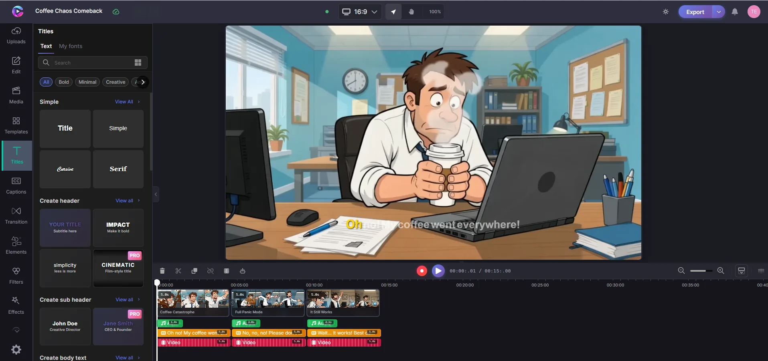
Task: Click the duplicate clip icon
Action: click(x=195, y=271)
